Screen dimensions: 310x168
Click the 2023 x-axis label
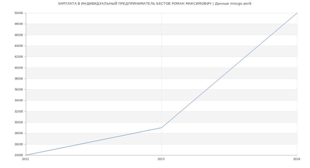click(161, 159)
